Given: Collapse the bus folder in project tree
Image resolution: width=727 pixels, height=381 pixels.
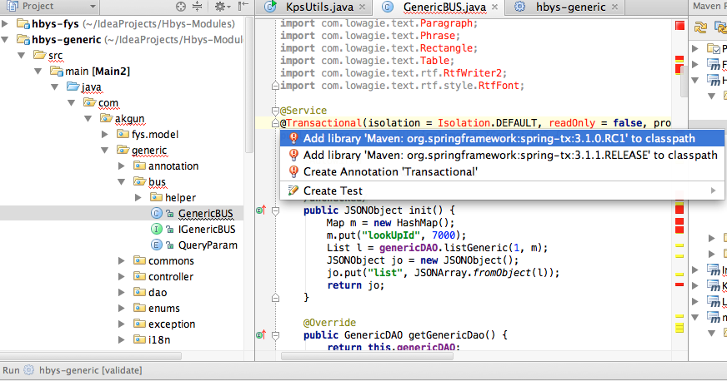Looking at the screenshot, I should click(x=122, y=181).
